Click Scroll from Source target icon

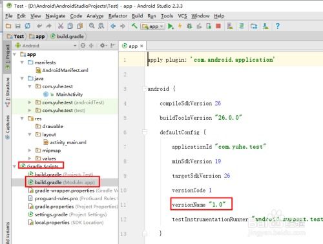[83, 46]
